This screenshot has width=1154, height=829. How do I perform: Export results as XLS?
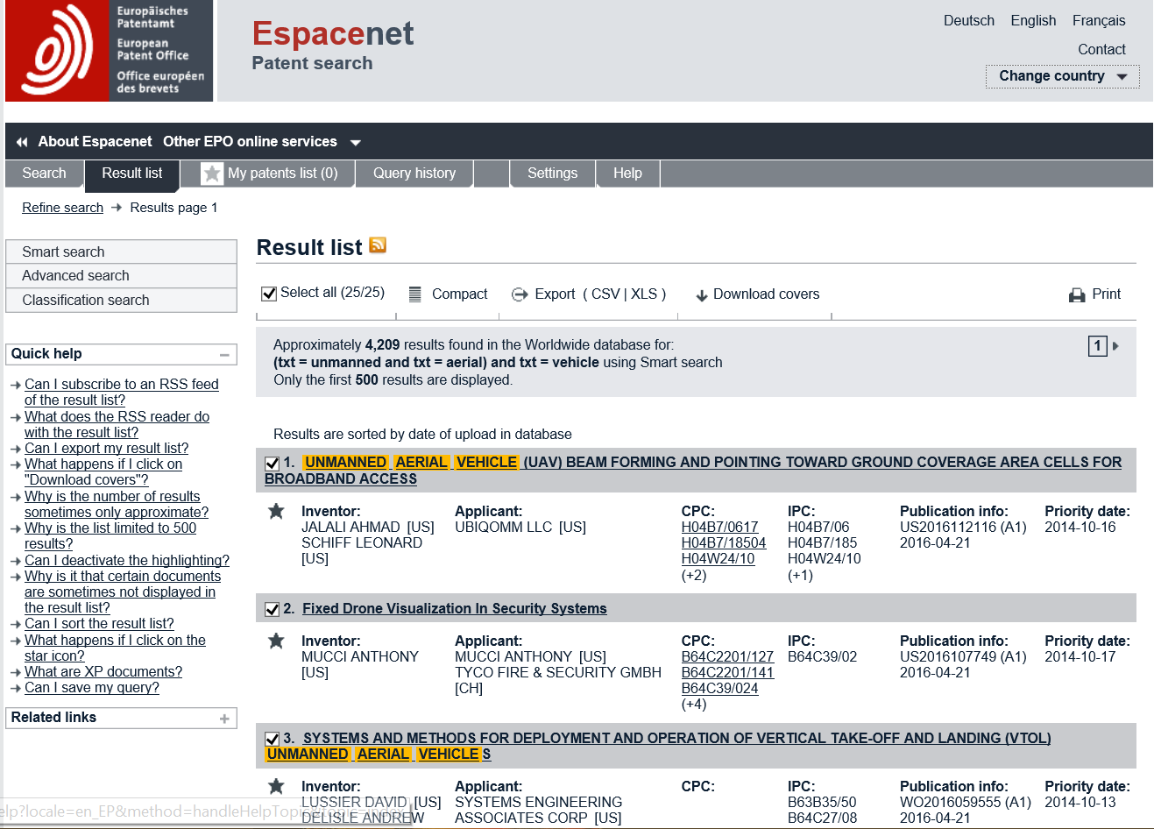click(x=644, y=294)
